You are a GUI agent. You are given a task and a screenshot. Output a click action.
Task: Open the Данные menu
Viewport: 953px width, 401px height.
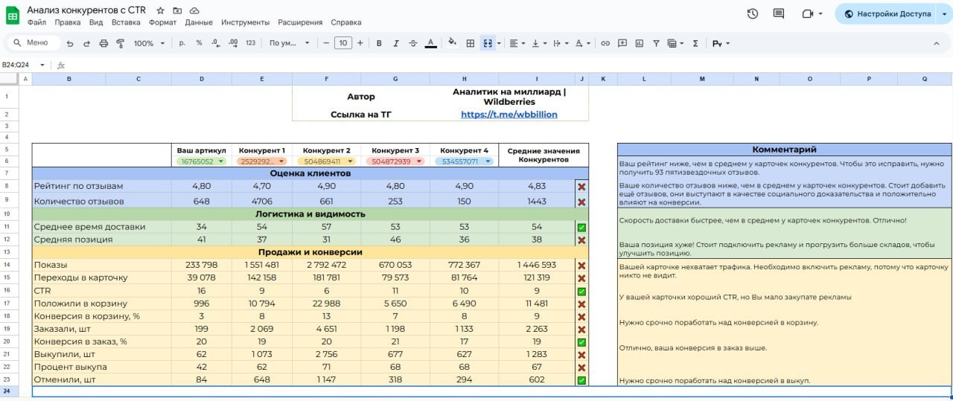[199, 22]
